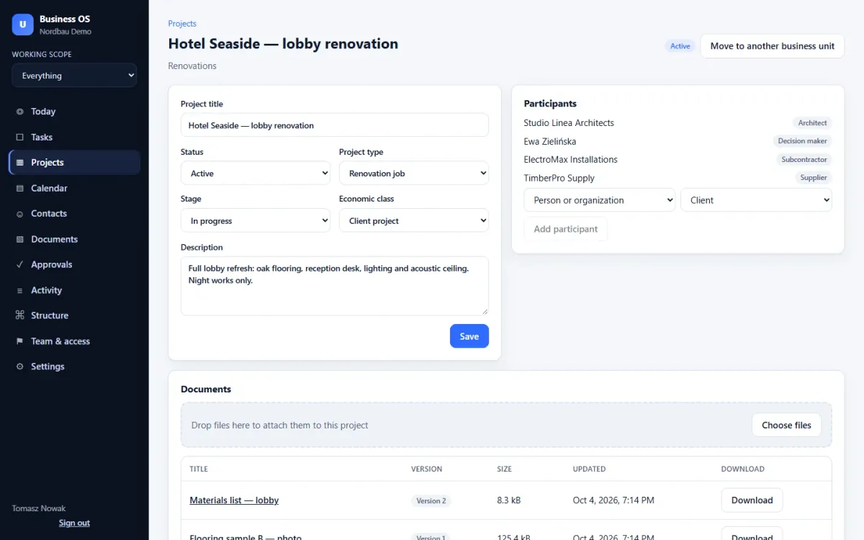Click the Projects breadcrumb link
This screenshot has height=540, width=864.
[182, 24]
